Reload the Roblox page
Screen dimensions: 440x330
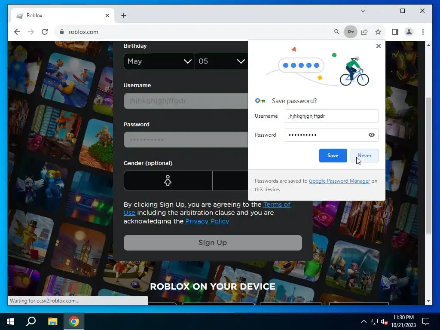coord(45,32)
